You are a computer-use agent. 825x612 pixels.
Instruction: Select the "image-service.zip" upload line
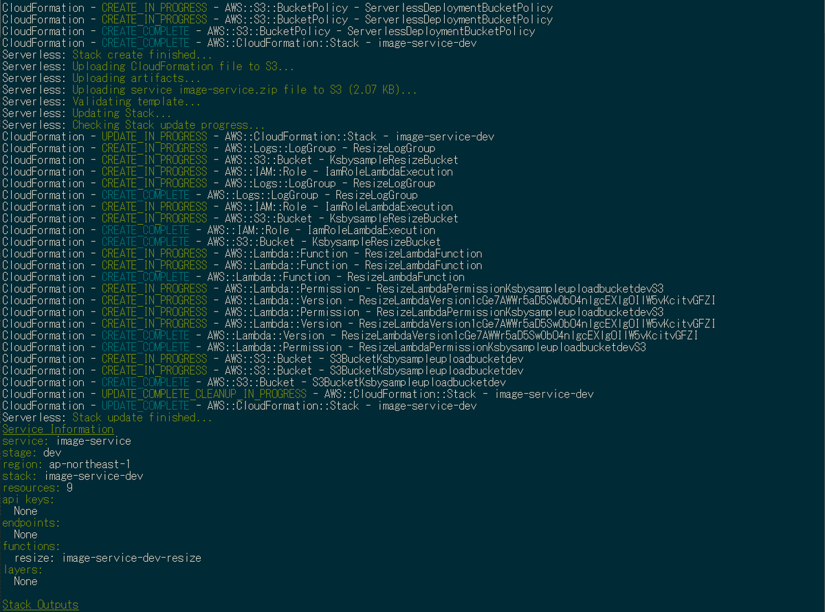(x=209, y=89)
